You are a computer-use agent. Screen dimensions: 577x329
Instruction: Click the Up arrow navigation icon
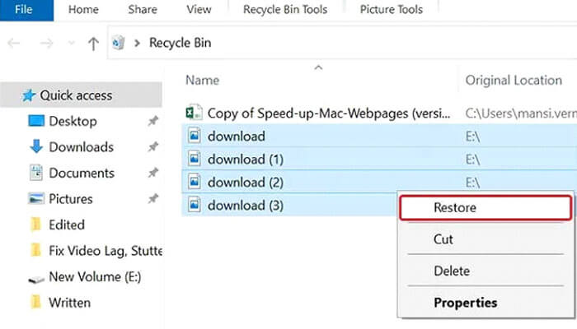click(x=93, y=44)
